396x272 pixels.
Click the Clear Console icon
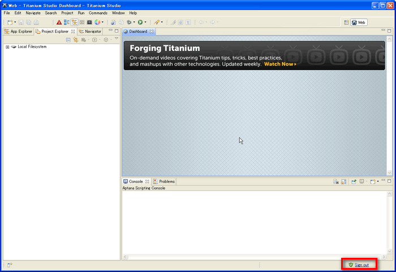coord(335,182)
